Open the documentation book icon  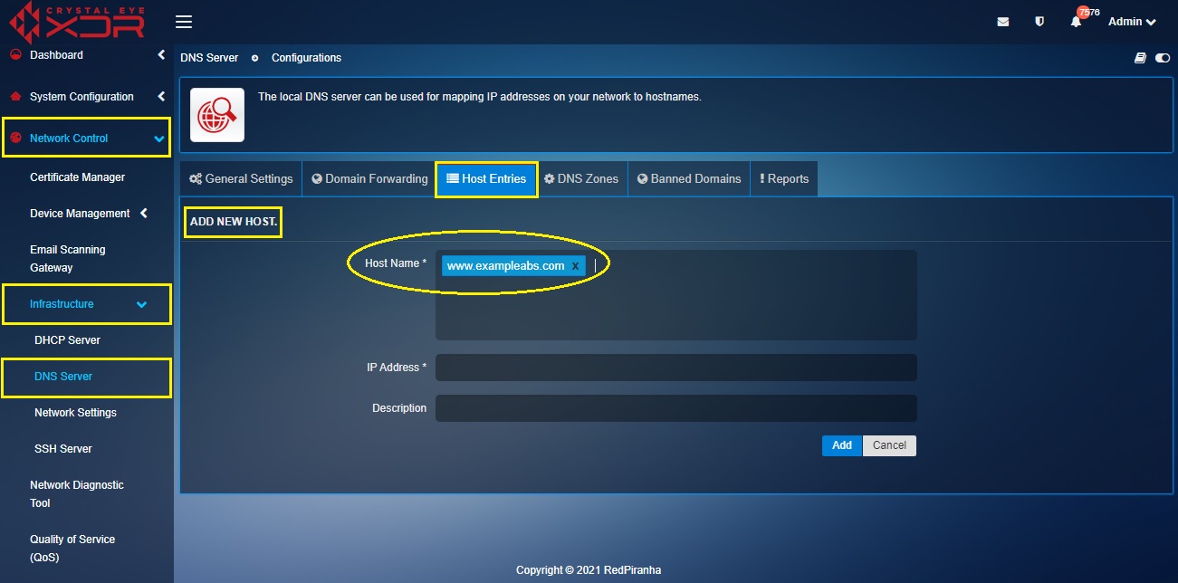[x=1141, y=58]
